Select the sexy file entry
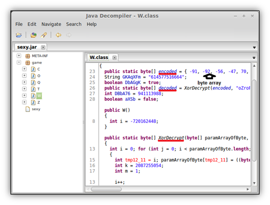The height and width of the screenshot is (205, 270). click(36, 109)
